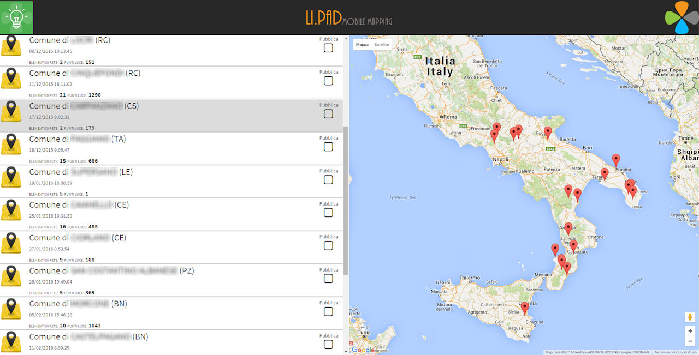Image resolution: width=699 pixels, height=355 pixels.
Task: Click map pin icon for the (PZ) comune
Action: click(11, 276)
